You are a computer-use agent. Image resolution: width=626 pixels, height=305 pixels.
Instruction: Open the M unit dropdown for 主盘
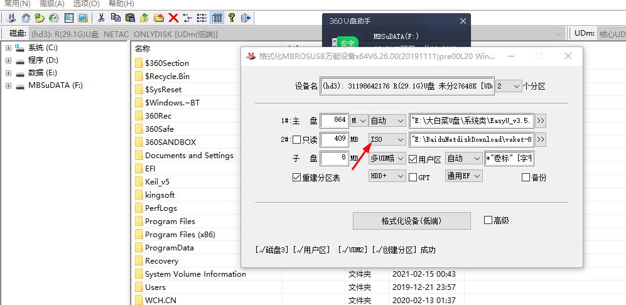359,120
